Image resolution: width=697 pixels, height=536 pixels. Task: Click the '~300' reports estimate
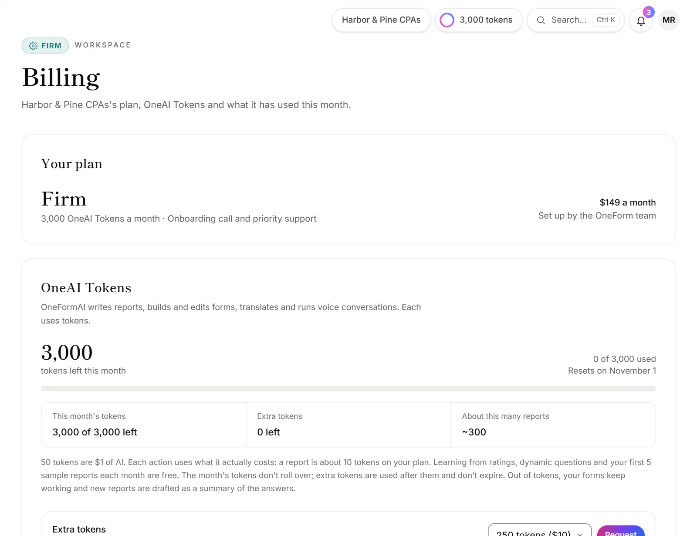(474, 432)
